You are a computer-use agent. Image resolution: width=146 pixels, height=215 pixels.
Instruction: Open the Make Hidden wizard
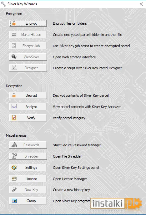click(x=28, y=34)
